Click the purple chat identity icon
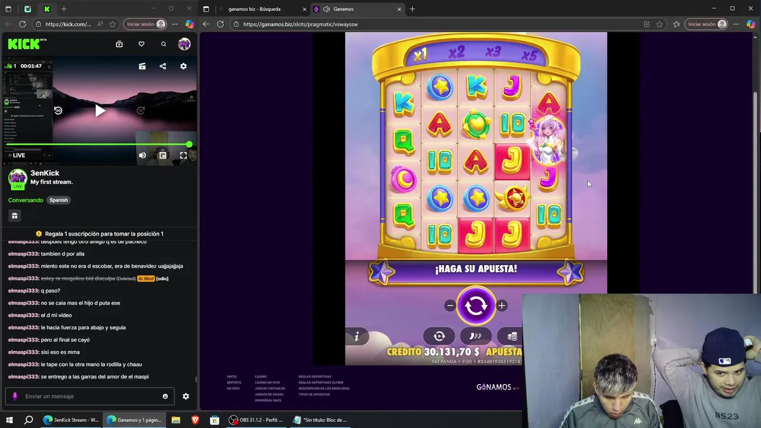This screenshot has width=761, height=428. click(15, 396)
